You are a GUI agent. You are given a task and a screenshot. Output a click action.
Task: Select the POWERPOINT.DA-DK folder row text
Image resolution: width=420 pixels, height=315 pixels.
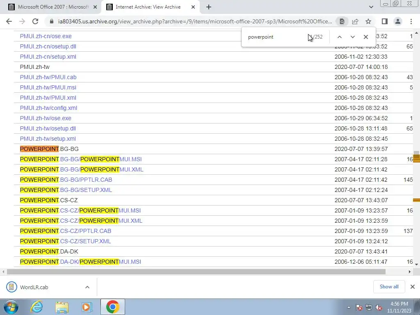49,251
